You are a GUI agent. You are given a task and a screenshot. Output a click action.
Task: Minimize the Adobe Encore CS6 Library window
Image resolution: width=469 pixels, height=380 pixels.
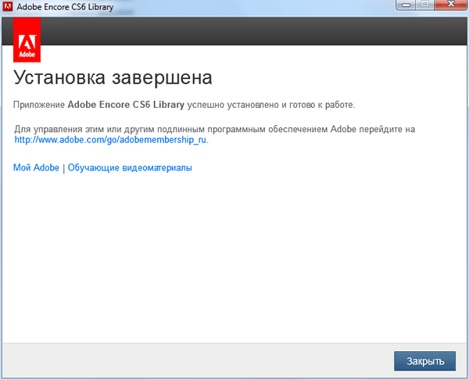point(406,5)
